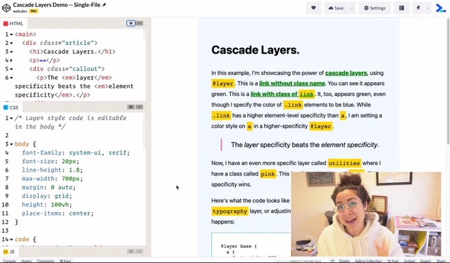Viewport: 450px width, 263px height.
Task: Select the HTML editor tab
Action: point(13,24)
